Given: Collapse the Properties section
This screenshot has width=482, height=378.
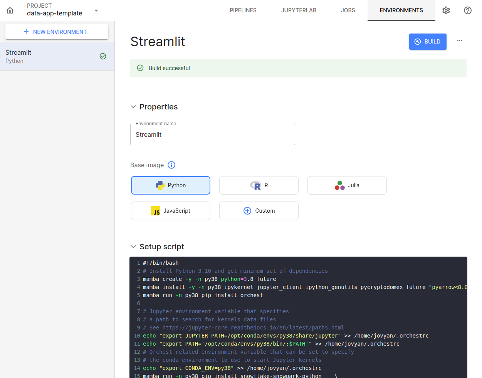Looking at the screenshot, I should [133, 107].
